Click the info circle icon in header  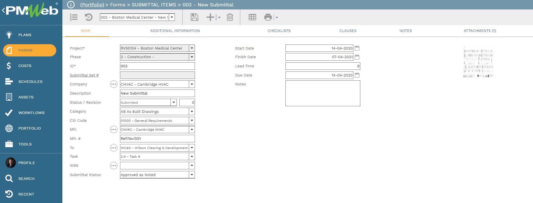71,5
